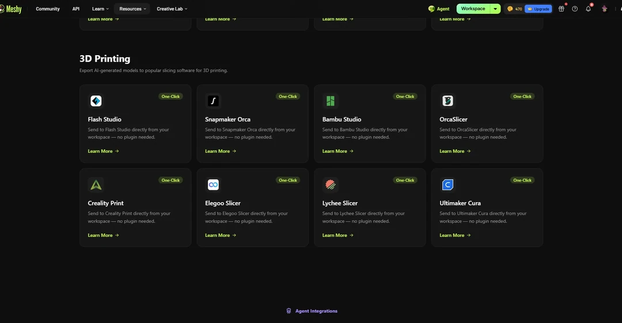Click One-Click badge on Ultimaker Cura card
The image size is (622, 323).
[522, 180]
